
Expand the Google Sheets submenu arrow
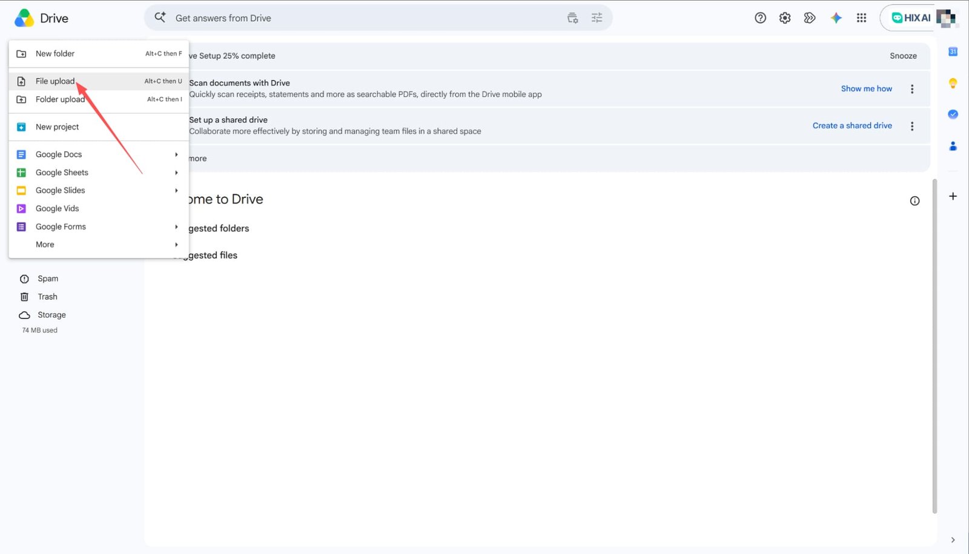click(176, 173)
